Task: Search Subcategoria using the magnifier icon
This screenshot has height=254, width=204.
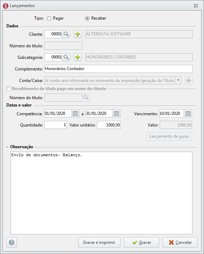Action: (66, 57)
